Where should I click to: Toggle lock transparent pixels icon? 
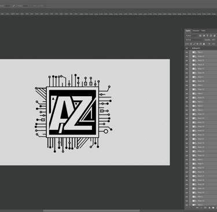191,44
